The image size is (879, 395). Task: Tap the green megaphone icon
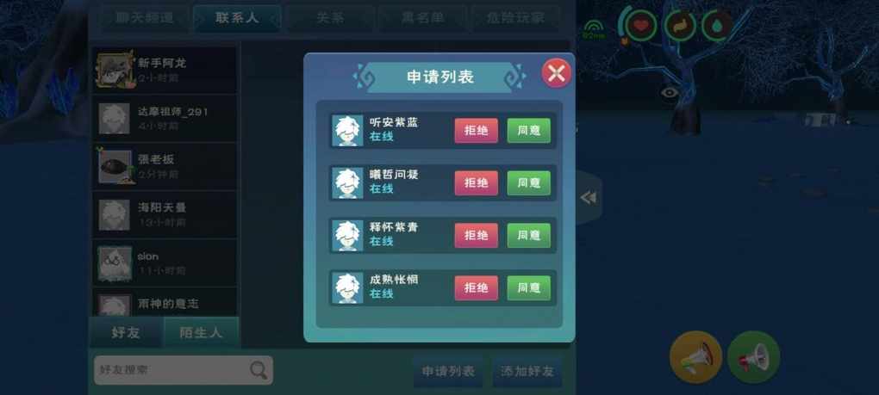click(x=753, y=357)
